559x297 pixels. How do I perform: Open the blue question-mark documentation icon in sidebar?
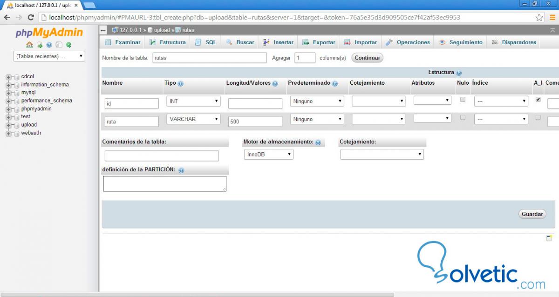[49, 45]
